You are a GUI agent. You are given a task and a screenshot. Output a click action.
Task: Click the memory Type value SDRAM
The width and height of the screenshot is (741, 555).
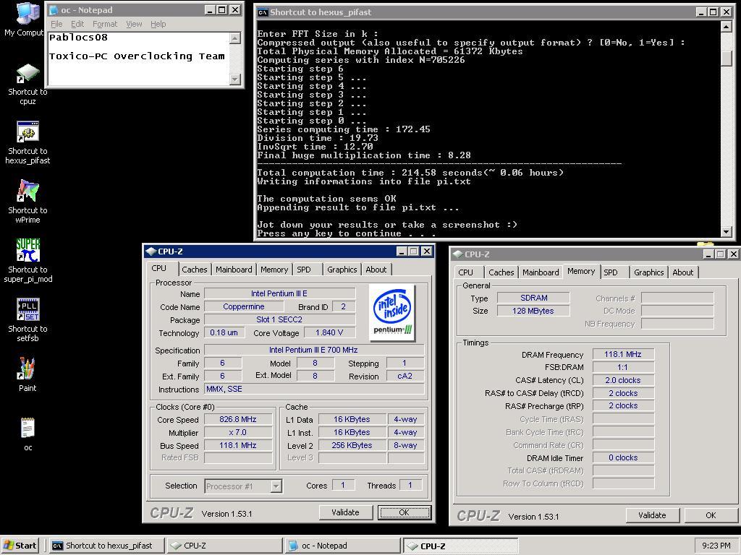coord(534,298)
